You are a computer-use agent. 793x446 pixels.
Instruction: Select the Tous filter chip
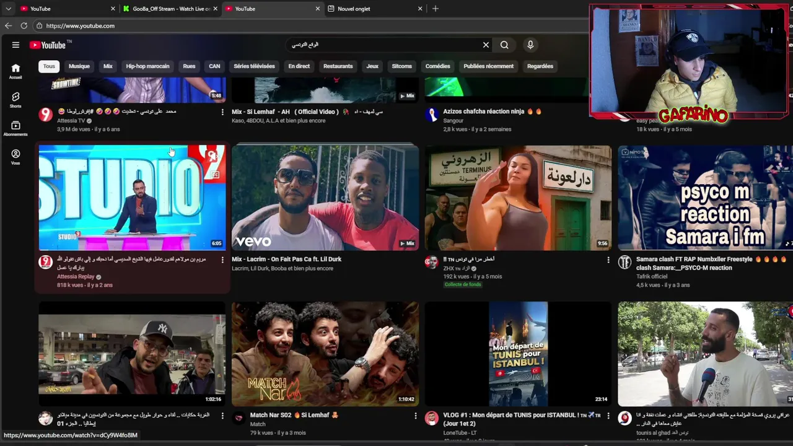click(49, 66)
